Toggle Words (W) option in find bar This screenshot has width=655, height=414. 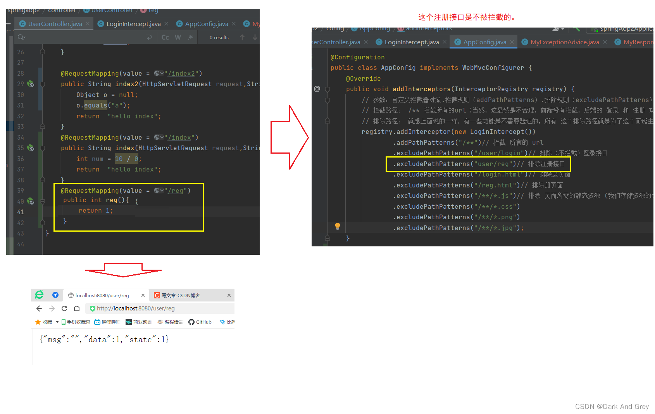click(x=178, y=37)
